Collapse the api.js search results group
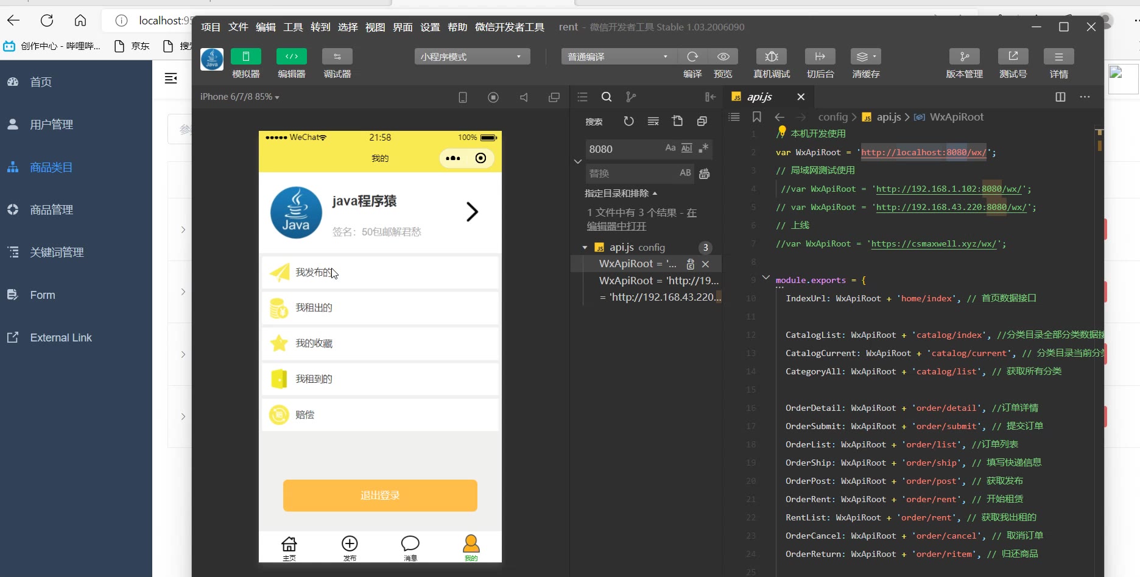 (585, 248)
